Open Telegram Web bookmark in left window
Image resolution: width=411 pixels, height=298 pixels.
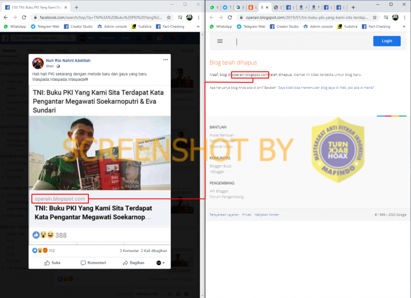click(45, 26)
